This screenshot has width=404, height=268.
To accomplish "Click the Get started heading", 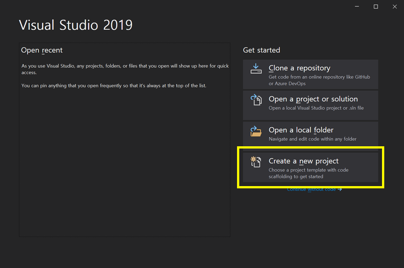I will tap(262, 50).
